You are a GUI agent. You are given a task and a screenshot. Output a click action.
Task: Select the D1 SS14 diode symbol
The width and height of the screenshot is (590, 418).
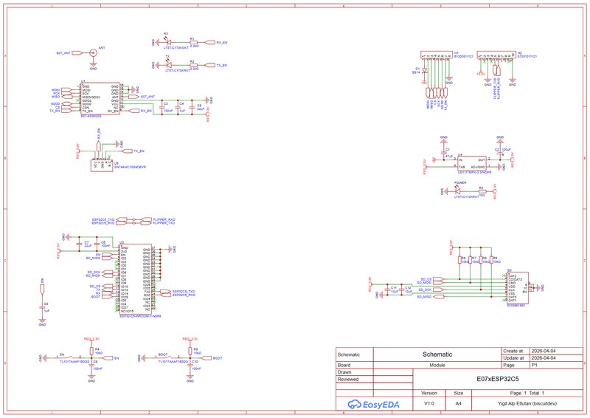point(425,70)
